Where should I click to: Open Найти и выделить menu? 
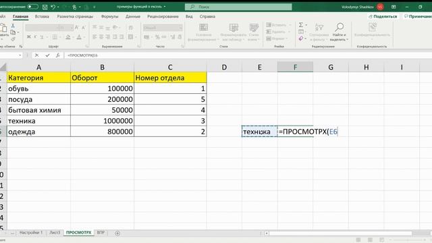[339, 32]
